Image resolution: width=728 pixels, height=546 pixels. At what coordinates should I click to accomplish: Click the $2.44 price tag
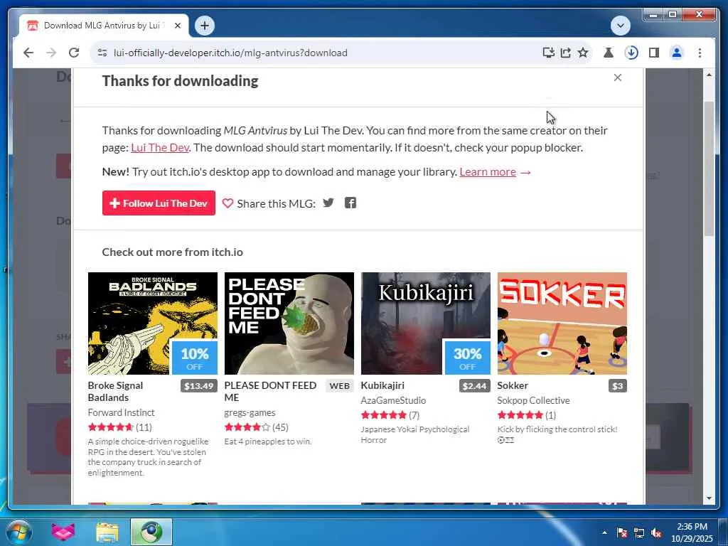click(x=474, y=386)
